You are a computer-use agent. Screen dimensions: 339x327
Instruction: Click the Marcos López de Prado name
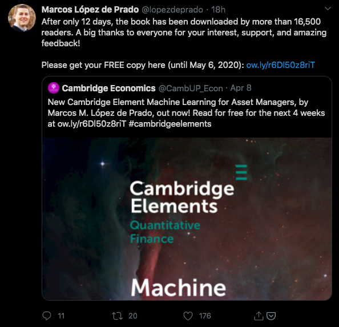coord(90,10)
